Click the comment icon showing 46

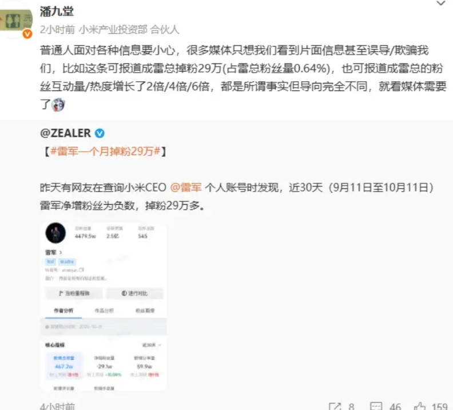click(x=376, y=406)
